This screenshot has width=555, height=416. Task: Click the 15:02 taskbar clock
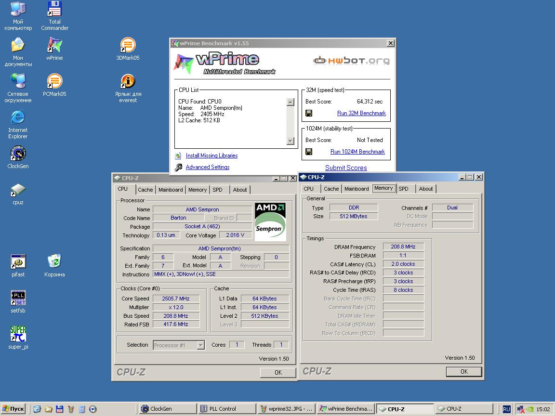(543, 409)
